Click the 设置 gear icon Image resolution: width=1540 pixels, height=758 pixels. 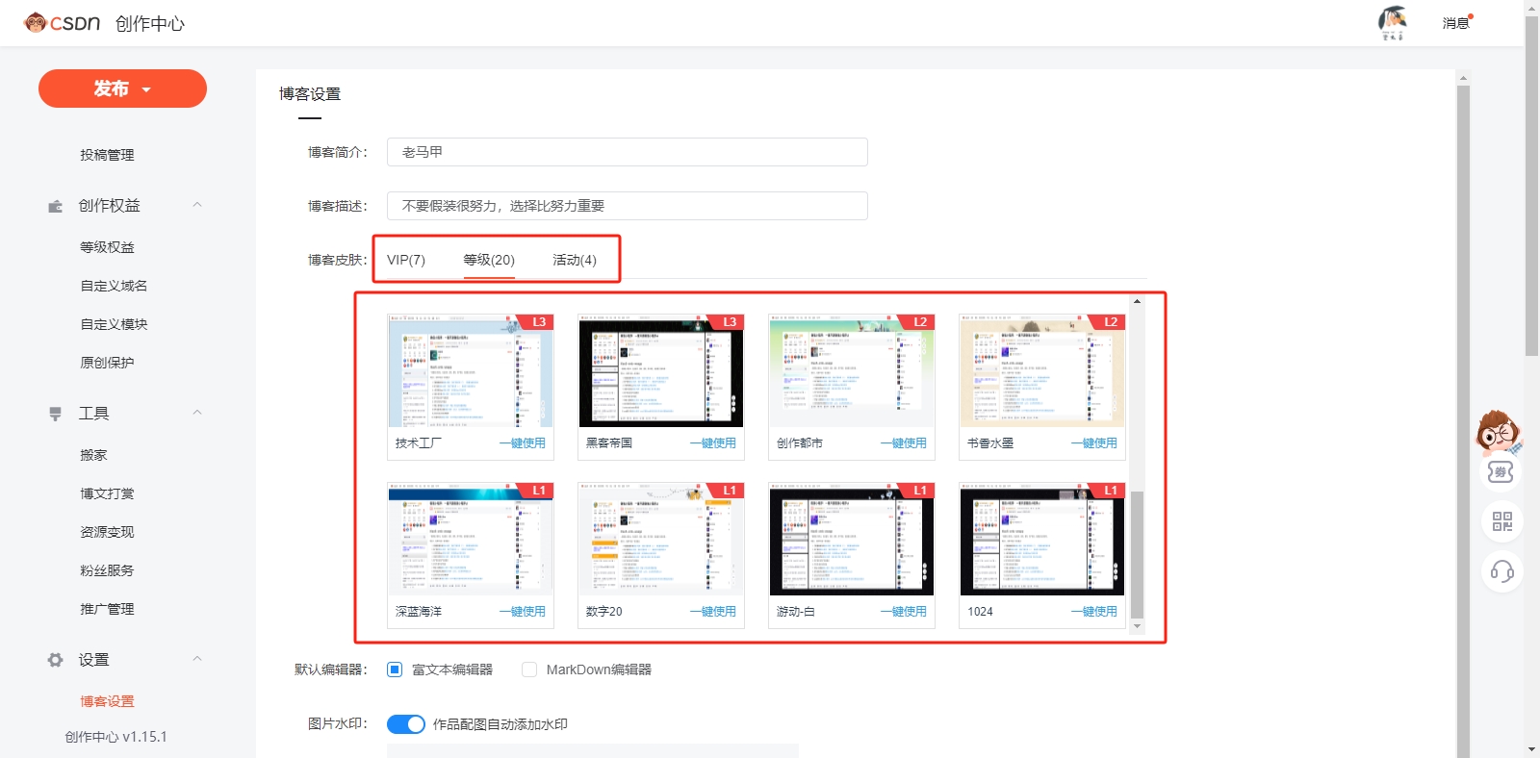[x=56, y=660]
